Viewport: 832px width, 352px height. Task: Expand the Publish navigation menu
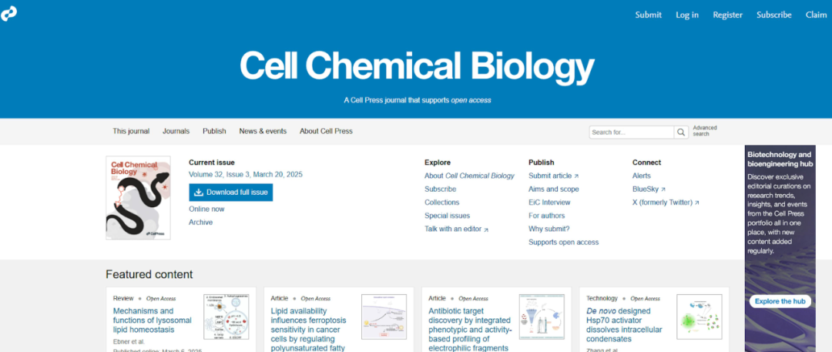214,131
